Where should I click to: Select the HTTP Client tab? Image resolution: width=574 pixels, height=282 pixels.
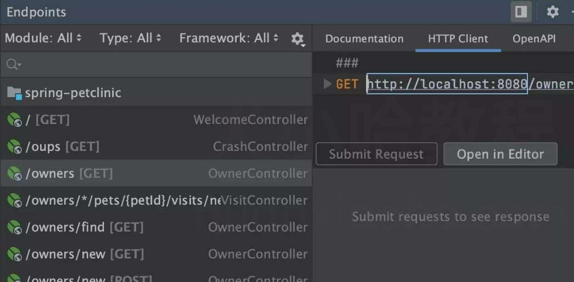[458, 39]
